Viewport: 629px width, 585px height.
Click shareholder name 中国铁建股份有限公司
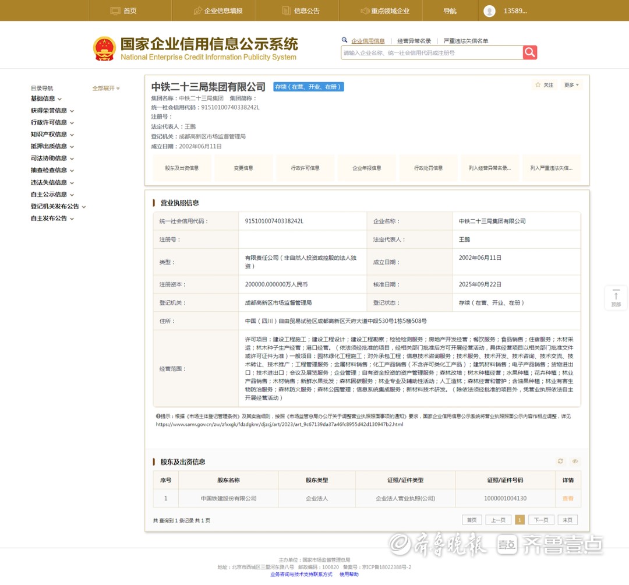229,498
